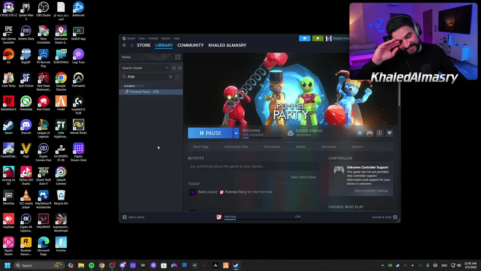Open Community Hub link
The height and width of the screenshot is (271, 481).
236,147
